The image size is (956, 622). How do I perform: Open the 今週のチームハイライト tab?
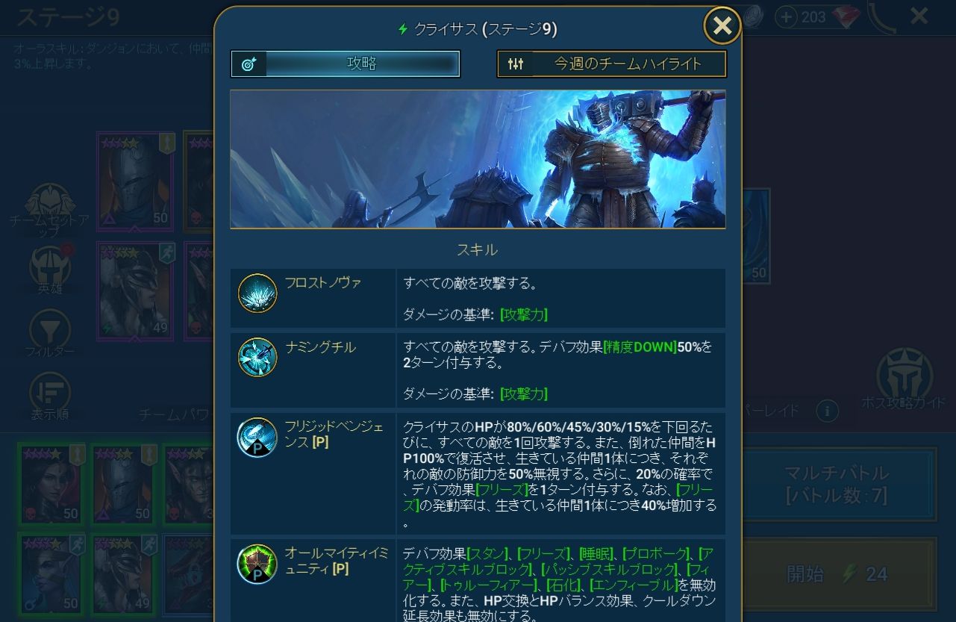point(612,64)
